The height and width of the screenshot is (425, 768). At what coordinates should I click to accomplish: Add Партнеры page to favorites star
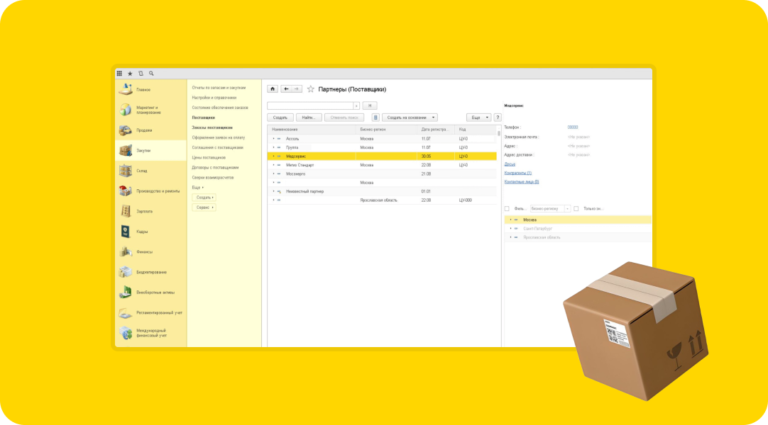coord(310,89)
